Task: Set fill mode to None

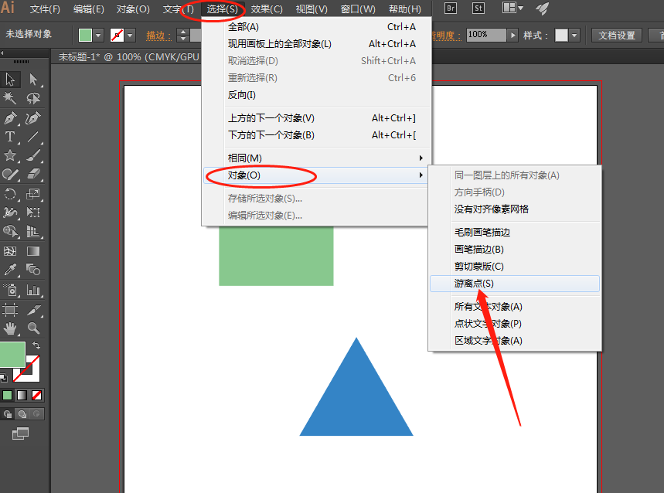Action: tap(36, 395)
